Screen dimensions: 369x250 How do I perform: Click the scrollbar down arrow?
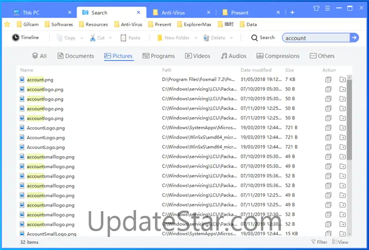click(349, 234)
